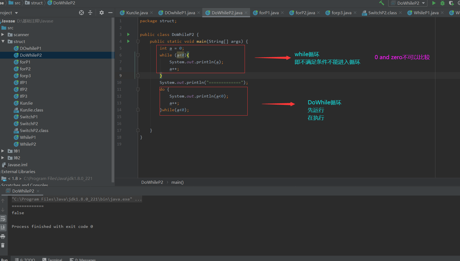Image resolution: width=460 pixels, height=261 pixels.
Task: Collapse the struct package folder
Action: click(3, 42)
